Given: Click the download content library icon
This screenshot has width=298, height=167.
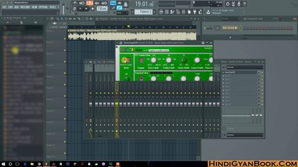Looking at the screenshot, I should 208,12.
